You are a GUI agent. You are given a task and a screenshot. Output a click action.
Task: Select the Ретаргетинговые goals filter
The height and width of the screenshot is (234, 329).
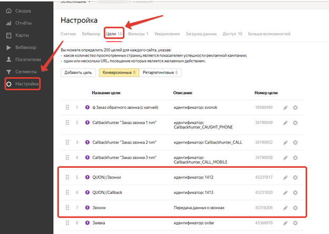click(160, 72)
